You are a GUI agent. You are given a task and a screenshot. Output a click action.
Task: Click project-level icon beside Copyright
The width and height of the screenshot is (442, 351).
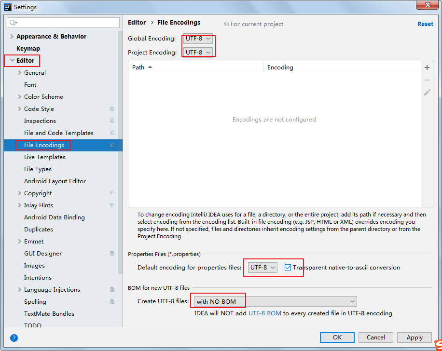click(112, 193)
